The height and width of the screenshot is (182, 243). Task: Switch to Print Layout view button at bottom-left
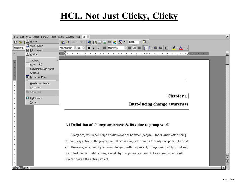21,168
